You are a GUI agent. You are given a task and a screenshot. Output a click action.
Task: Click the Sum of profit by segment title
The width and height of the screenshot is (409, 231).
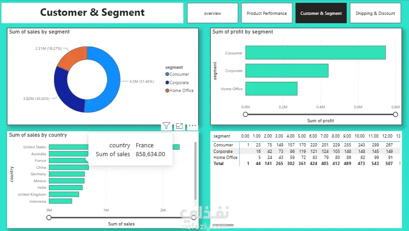pos(242,32)
